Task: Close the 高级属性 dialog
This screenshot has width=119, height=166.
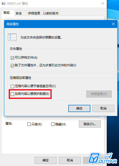Action: point(113,24)
